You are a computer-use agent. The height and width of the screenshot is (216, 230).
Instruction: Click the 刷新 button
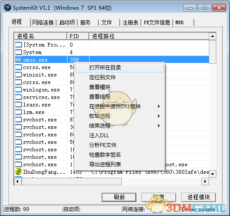coord(119,197)
